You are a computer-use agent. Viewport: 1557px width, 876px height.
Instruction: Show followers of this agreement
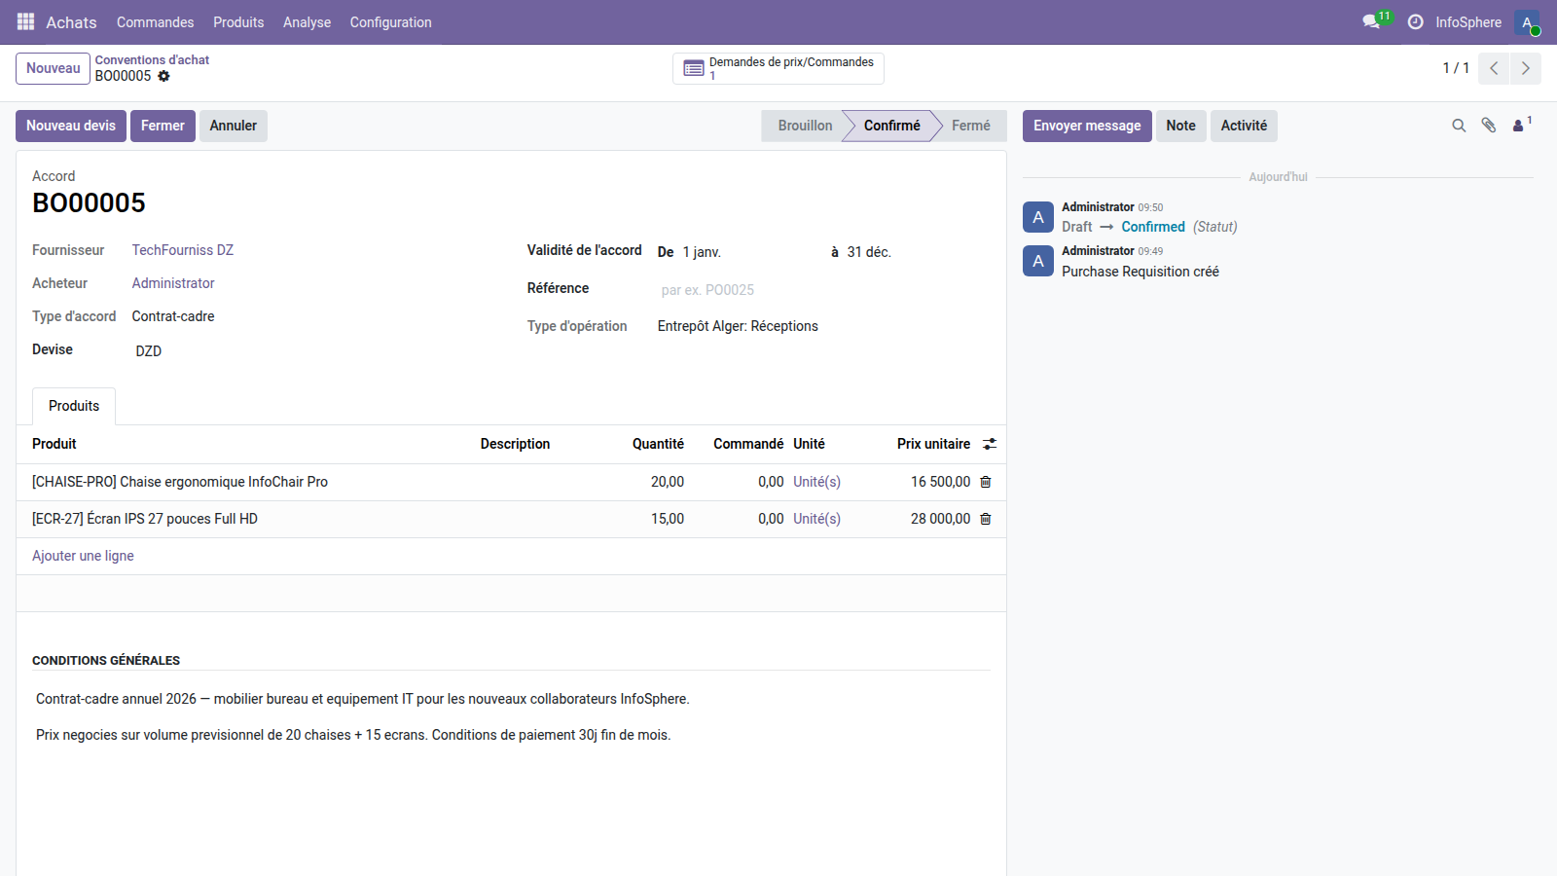tap(1519, 126)
